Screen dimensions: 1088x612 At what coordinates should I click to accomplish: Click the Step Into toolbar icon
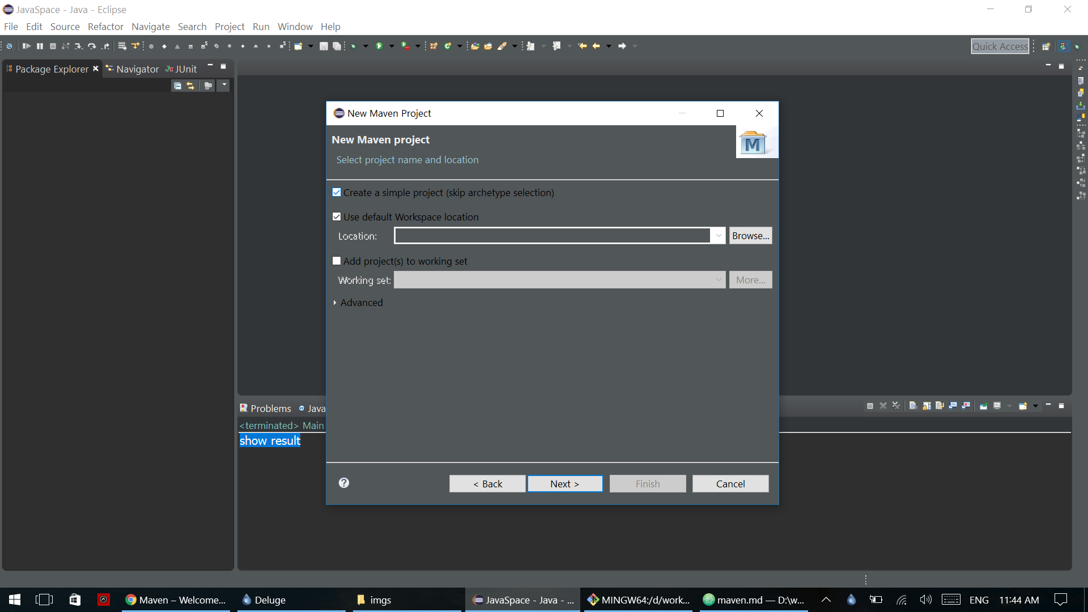79,46
